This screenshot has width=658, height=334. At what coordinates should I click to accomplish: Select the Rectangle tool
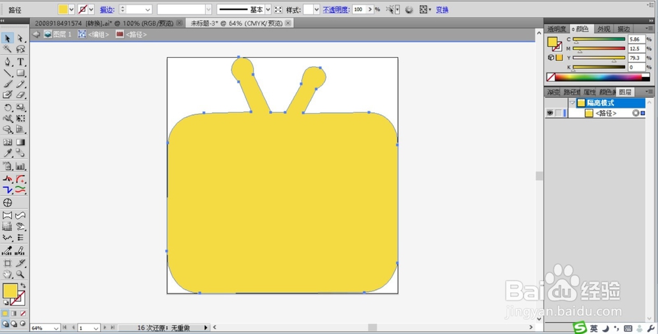(20, 74)
